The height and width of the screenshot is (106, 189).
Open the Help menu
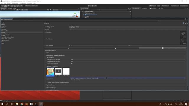tap(34, 3)
